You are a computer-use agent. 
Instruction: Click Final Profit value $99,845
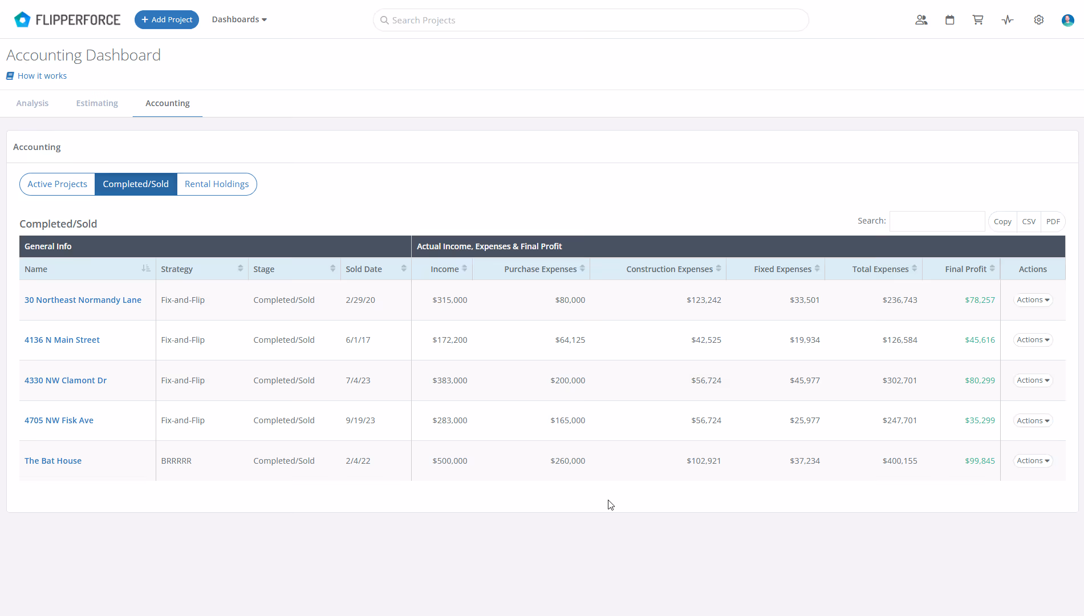980,461
